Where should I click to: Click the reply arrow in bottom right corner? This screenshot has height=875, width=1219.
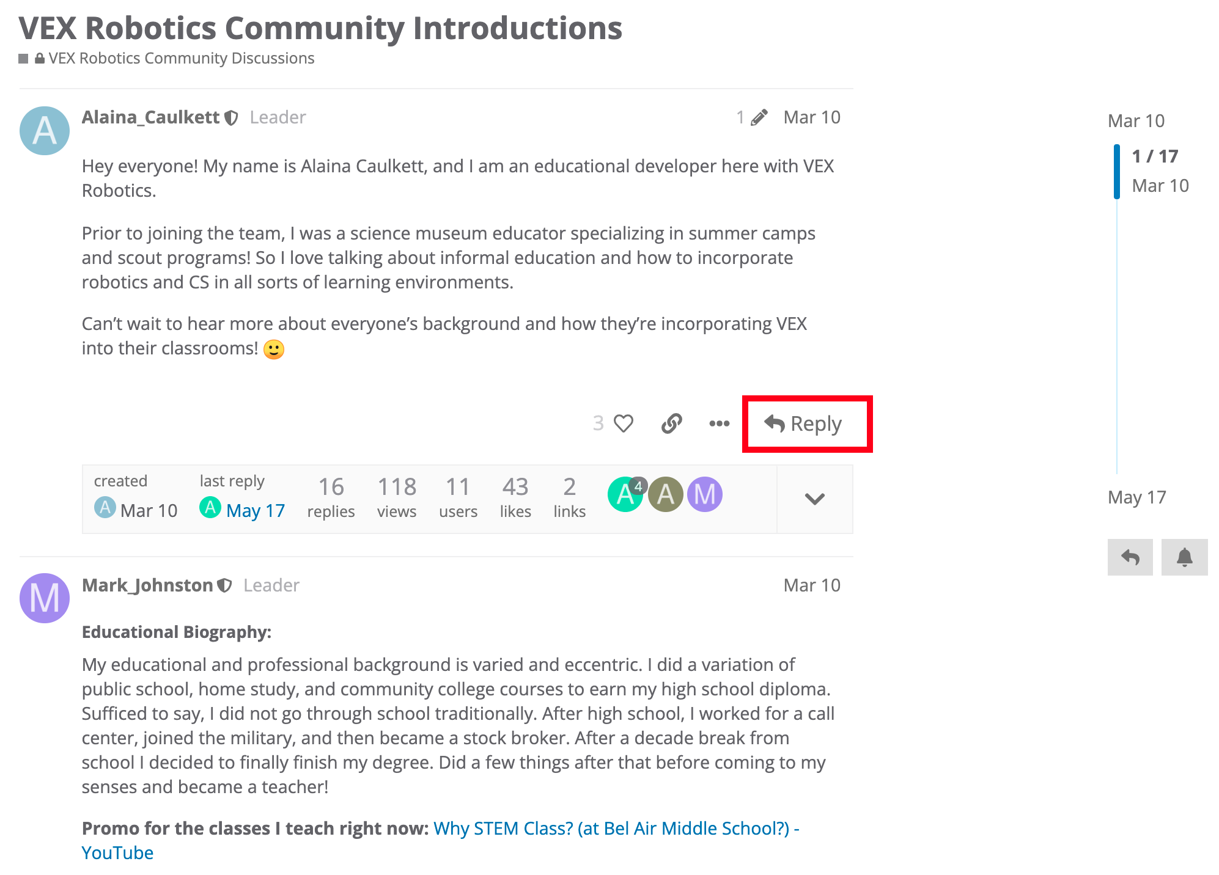1130,557
